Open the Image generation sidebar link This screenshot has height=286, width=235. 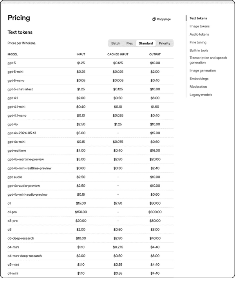click(202, 70)
